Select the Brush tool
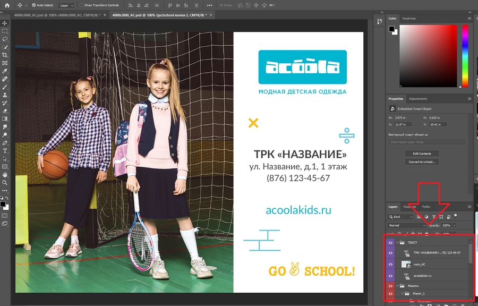Image resolution: width=478 pixels, height=306 pixels. tap(5, 87)
